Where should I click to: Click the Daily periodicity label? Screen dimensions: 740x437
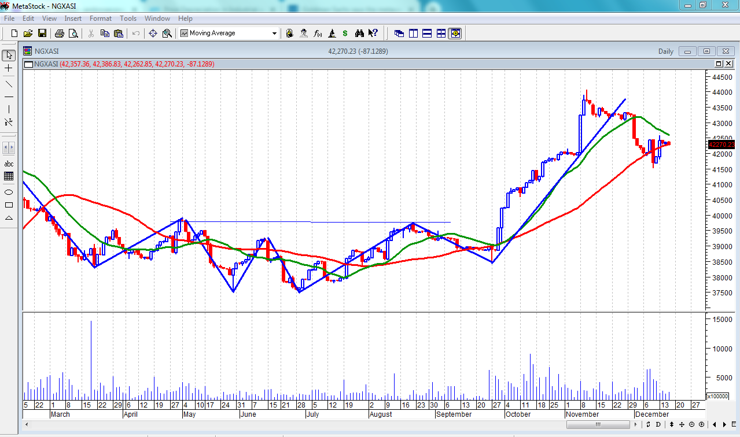666,51
